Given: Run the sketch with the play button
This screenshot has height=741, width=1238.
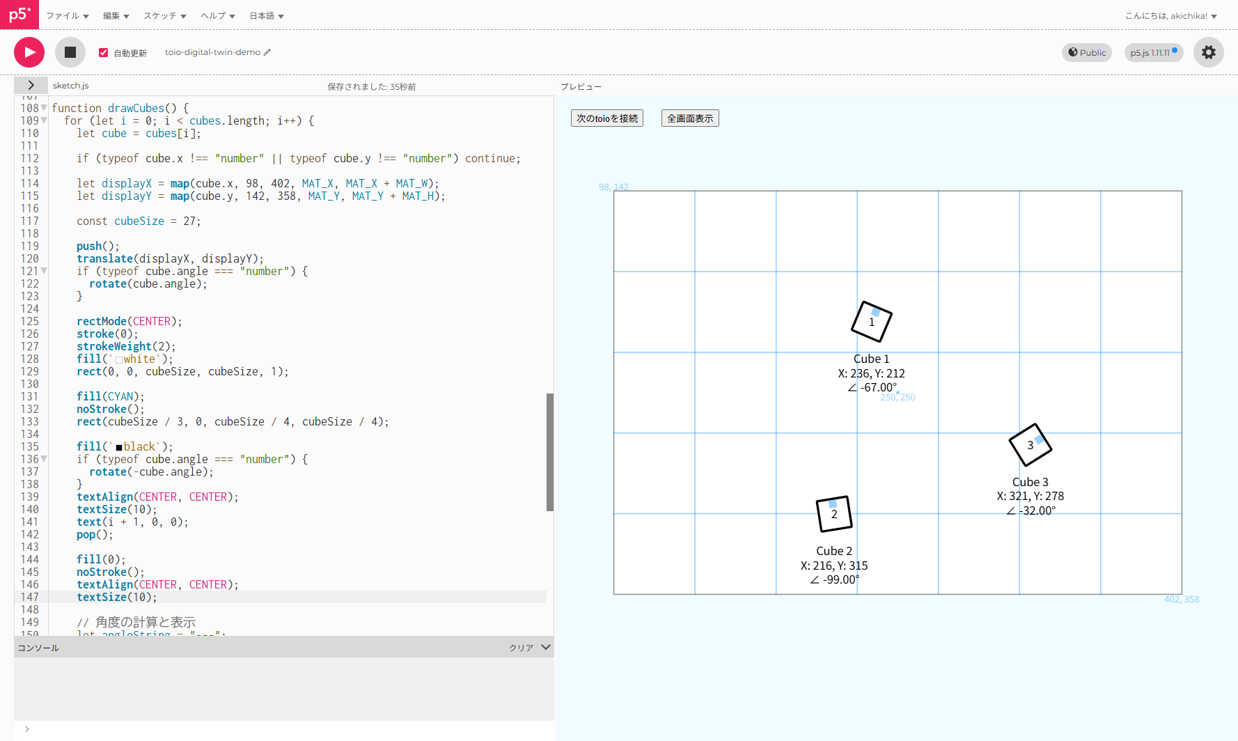Looking at the screenshot, I should coord(29,52).
